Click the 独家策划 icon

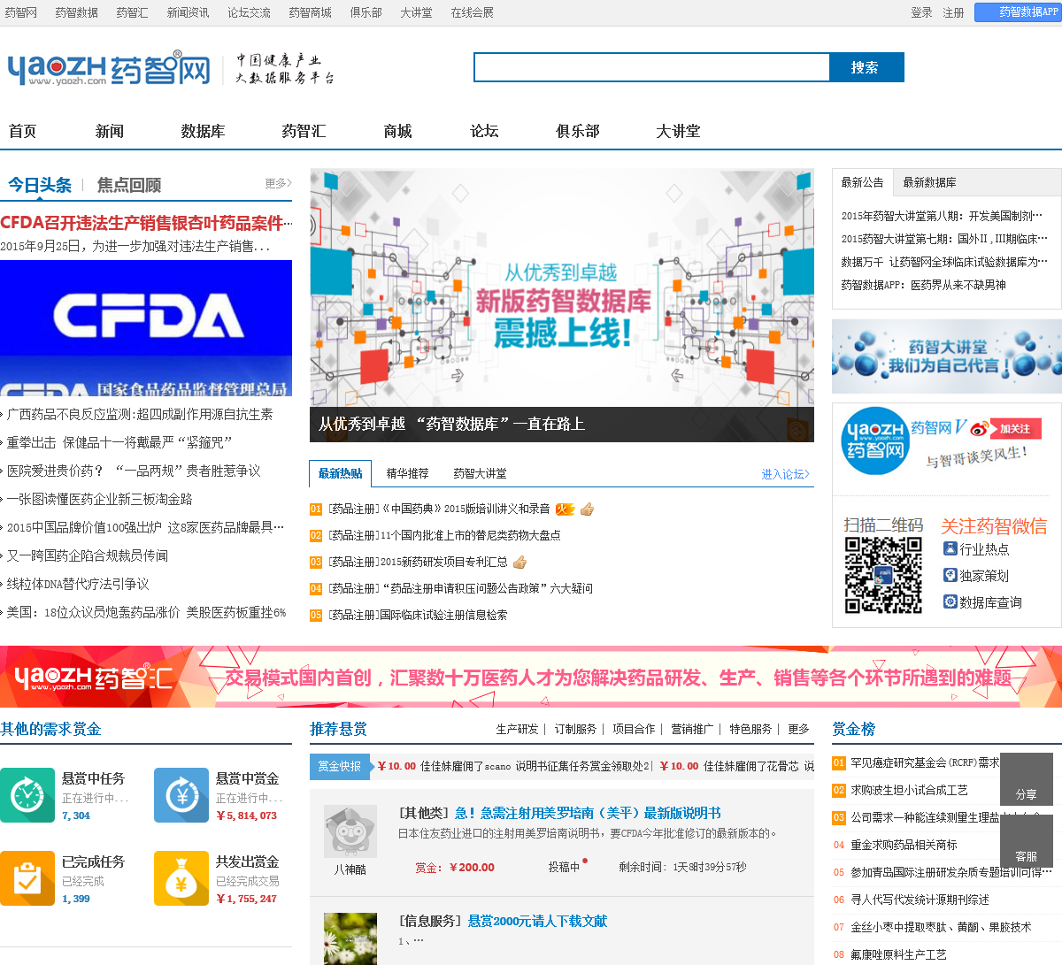point(950,575)
